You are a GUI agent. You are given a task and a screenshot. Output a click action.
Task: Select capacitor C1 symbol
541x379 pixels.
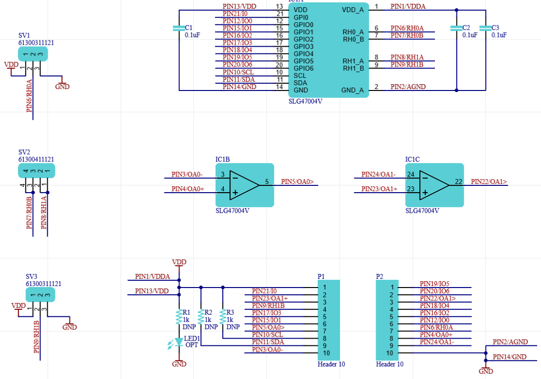[x=179, y=29]
